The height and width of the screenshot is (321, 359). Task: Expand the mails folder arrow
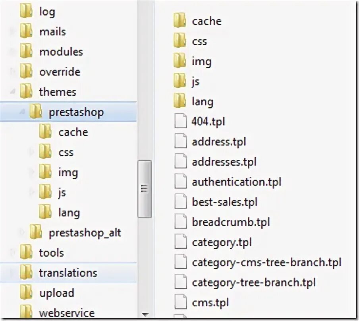tap(13, 31)
